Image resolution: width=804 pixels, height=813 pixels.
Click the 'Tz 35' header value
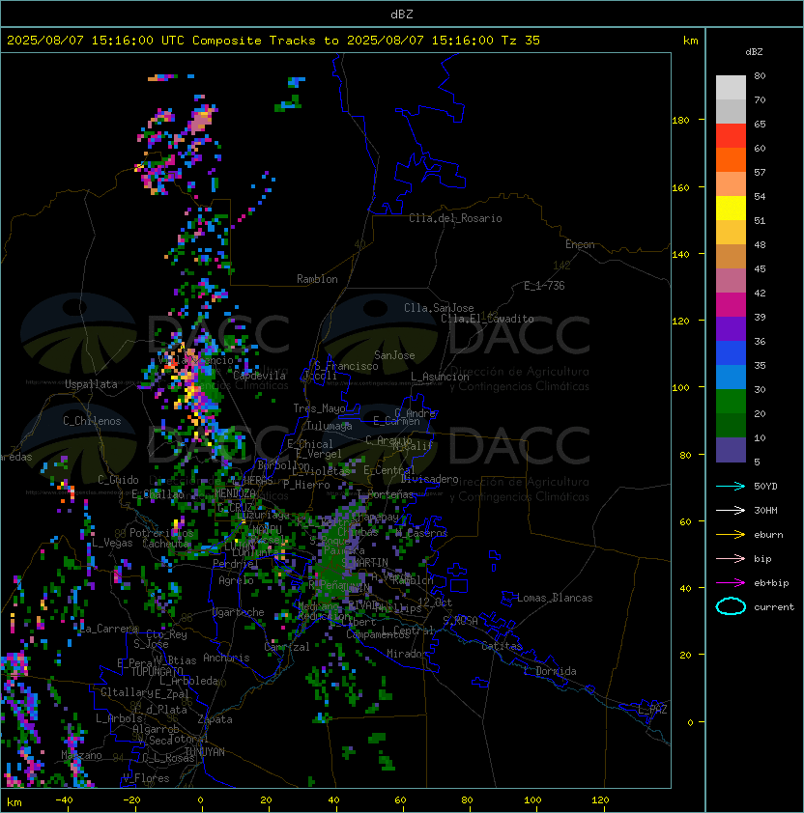(x=521, y=40)
